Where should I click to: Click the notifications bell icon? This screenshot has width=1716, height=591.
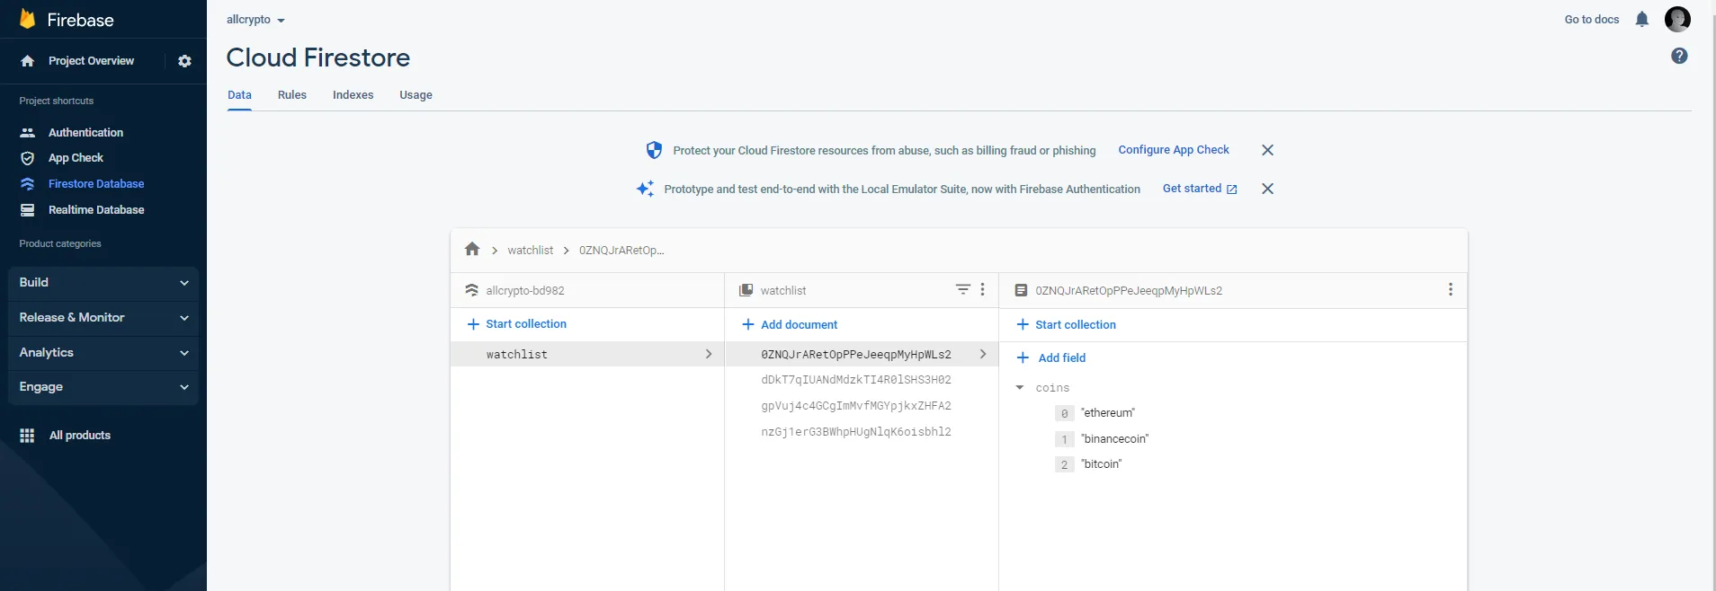click(x=1641, y=20)
